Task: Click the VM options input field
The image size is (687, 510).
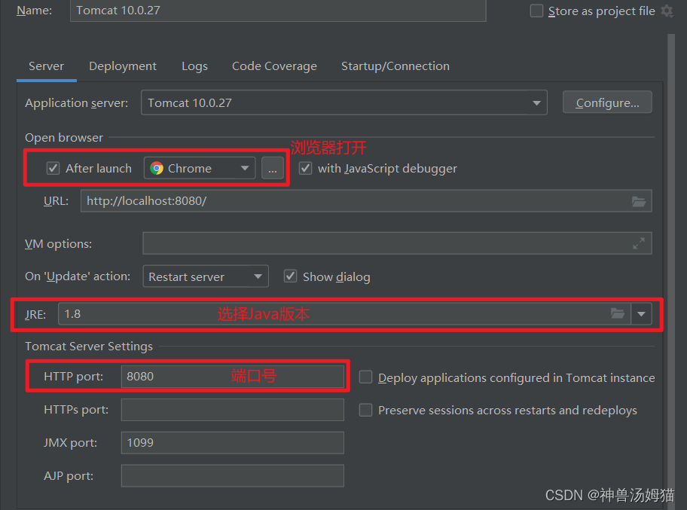Action: pos(397,243)
